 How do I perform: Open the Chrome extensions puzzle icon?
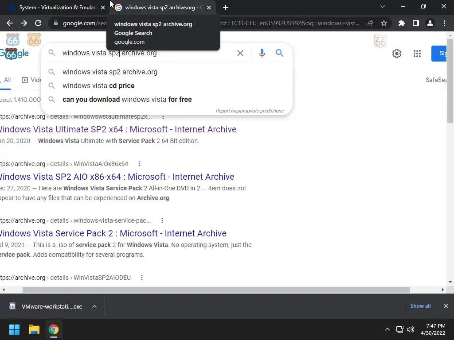pyautogui.click(x=401, y=23)
